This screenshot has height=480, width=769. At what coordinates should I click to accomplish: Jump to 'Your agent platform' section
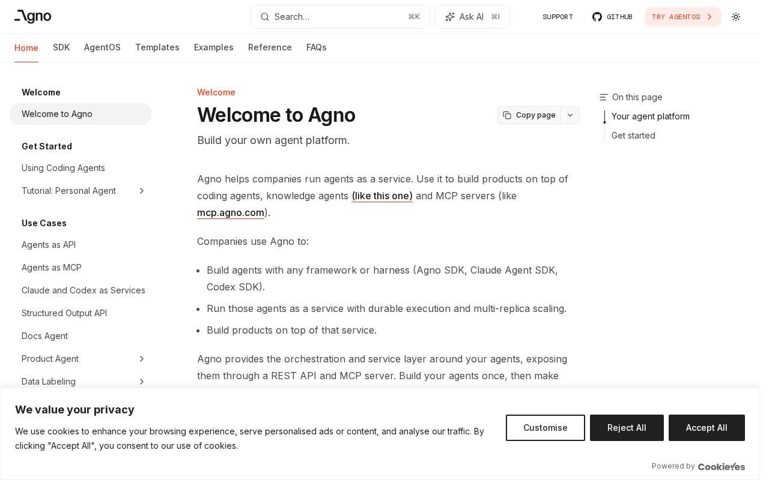[x=651, y=116]
